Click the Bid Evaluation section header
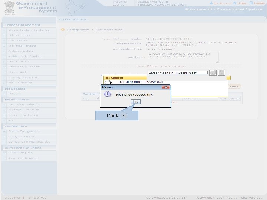Viewport: 267px width, 200px height. click(17, 100)
